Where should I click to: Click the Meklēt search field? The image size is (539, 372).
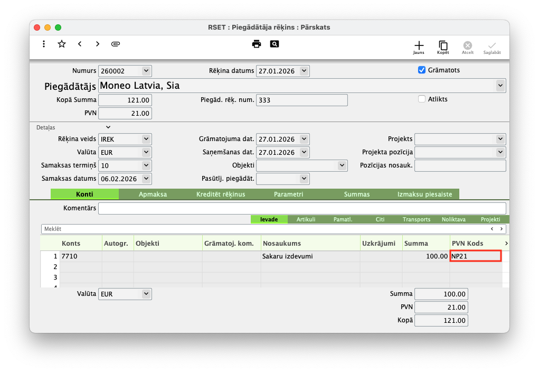(264, 229)
